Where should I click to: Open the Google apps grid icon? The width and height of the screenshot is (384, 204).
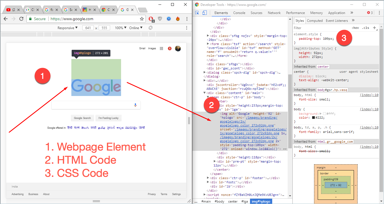click(162, 48)
